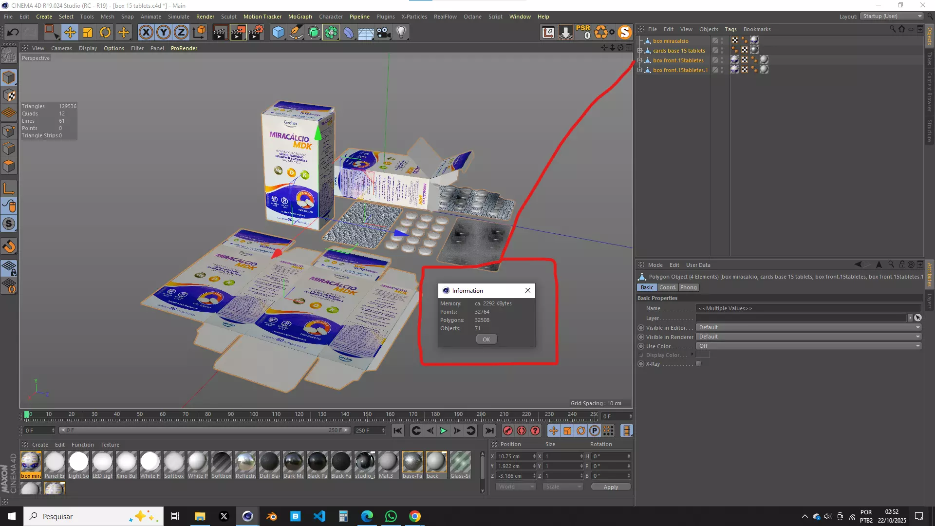Open the Scale mode dropdown
Screen dimensions: 935x526
[563, 487]
